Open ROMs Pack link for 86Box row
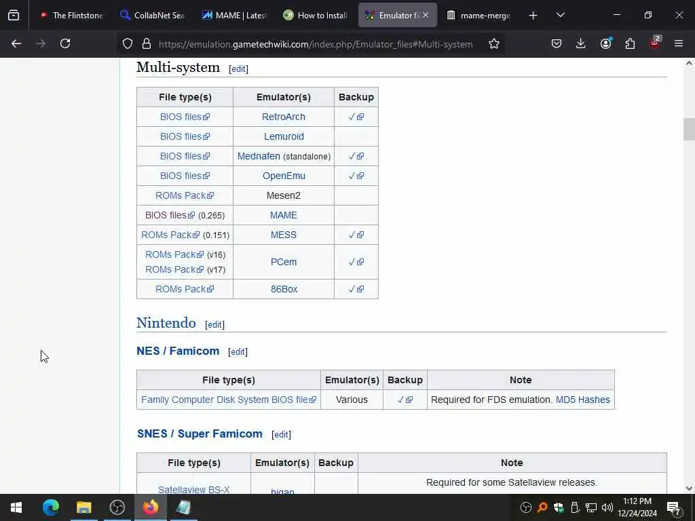 coord(185,289)
